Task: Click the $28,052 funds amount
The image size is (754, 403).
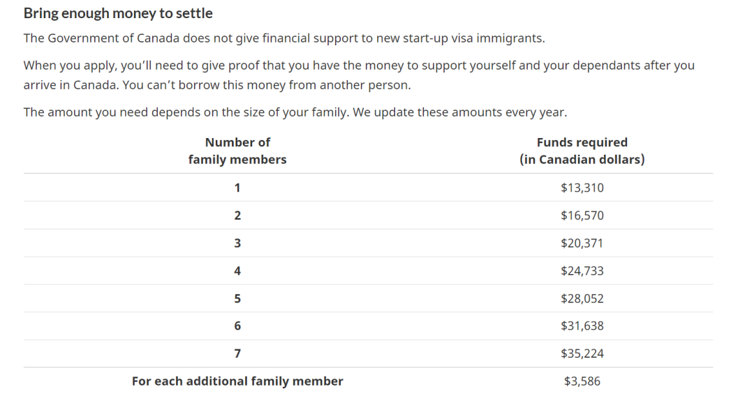Action: (582, 299)
